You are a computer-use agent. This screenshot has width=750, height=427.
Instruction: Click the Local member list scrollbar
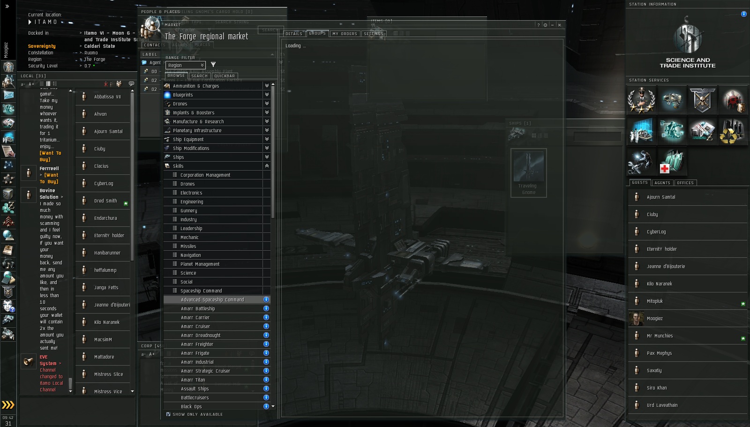(x=132, y=176)
